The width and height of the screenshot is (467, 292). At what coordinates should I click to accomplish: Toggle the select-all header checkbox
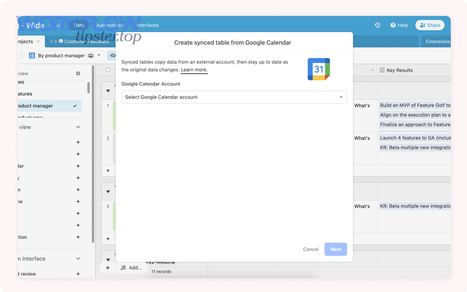pos(107,70)
